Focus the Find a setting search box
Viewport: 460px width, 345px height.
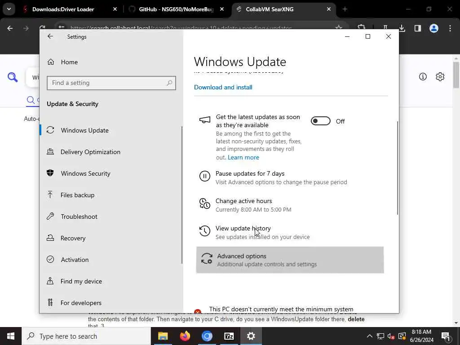(111, 83)
